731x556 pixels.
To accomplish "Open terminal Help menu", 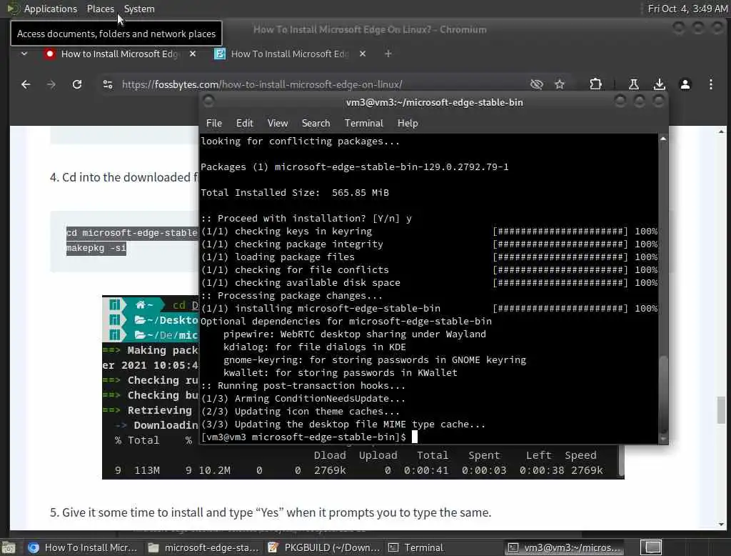I will point(408,123).
